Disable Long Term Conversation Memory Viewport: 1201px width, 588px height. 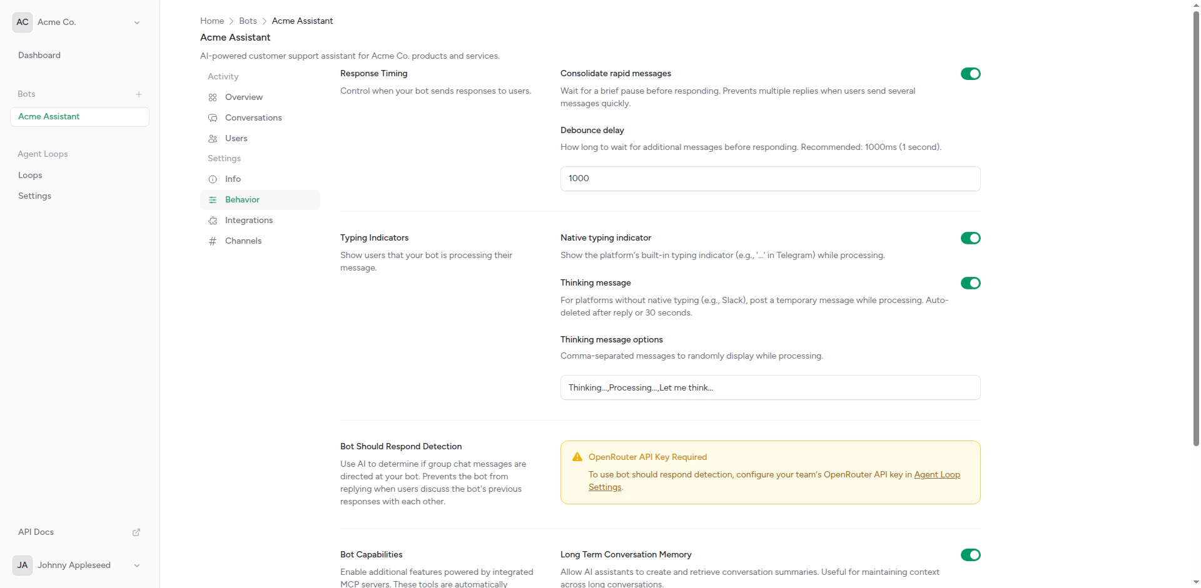971,555
